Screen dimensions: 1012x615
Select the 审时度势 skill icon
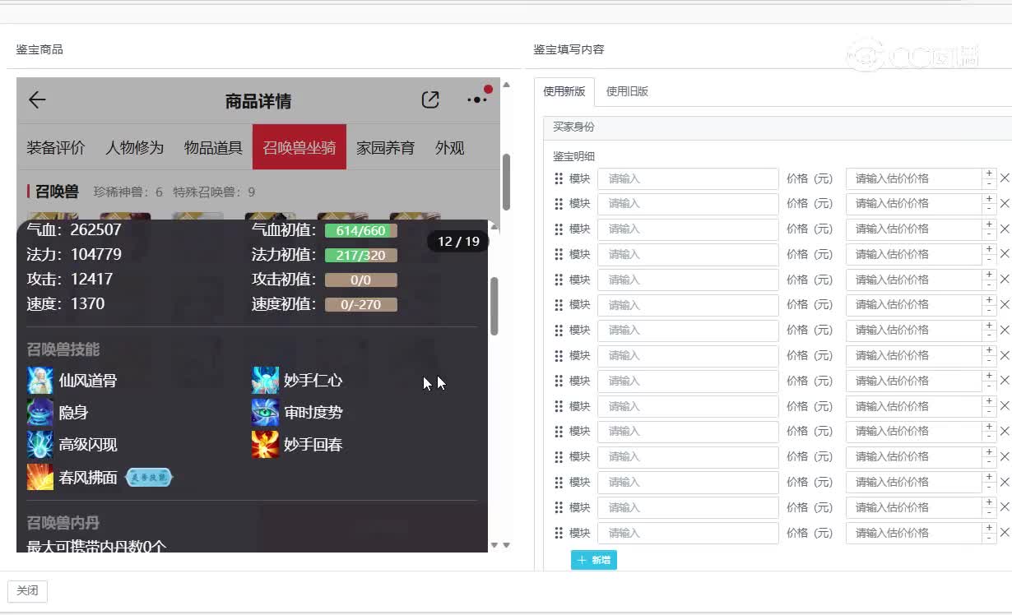pos(265,413)
